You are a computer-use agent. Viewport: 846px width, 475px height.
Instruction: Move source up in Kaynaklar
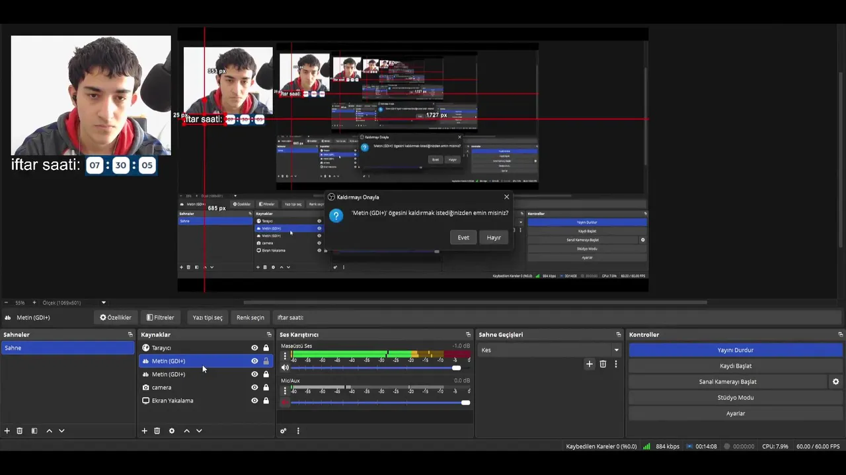pyautogui.click(x=186, y=431)
